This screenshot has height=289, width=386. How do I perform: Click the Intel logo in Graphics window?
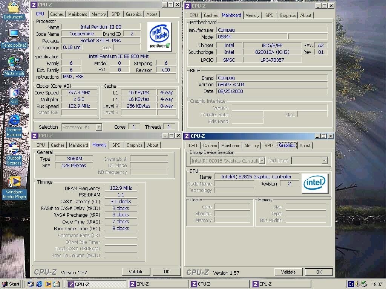(315, 183)
